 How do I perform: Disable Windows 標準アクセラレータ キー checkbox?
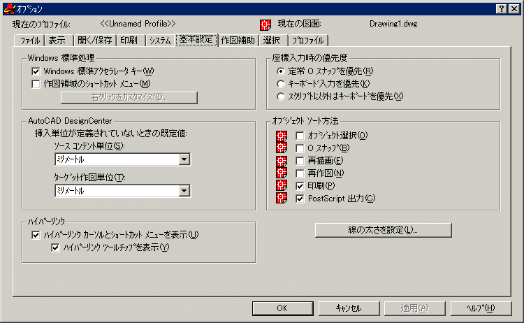[36, 71]
